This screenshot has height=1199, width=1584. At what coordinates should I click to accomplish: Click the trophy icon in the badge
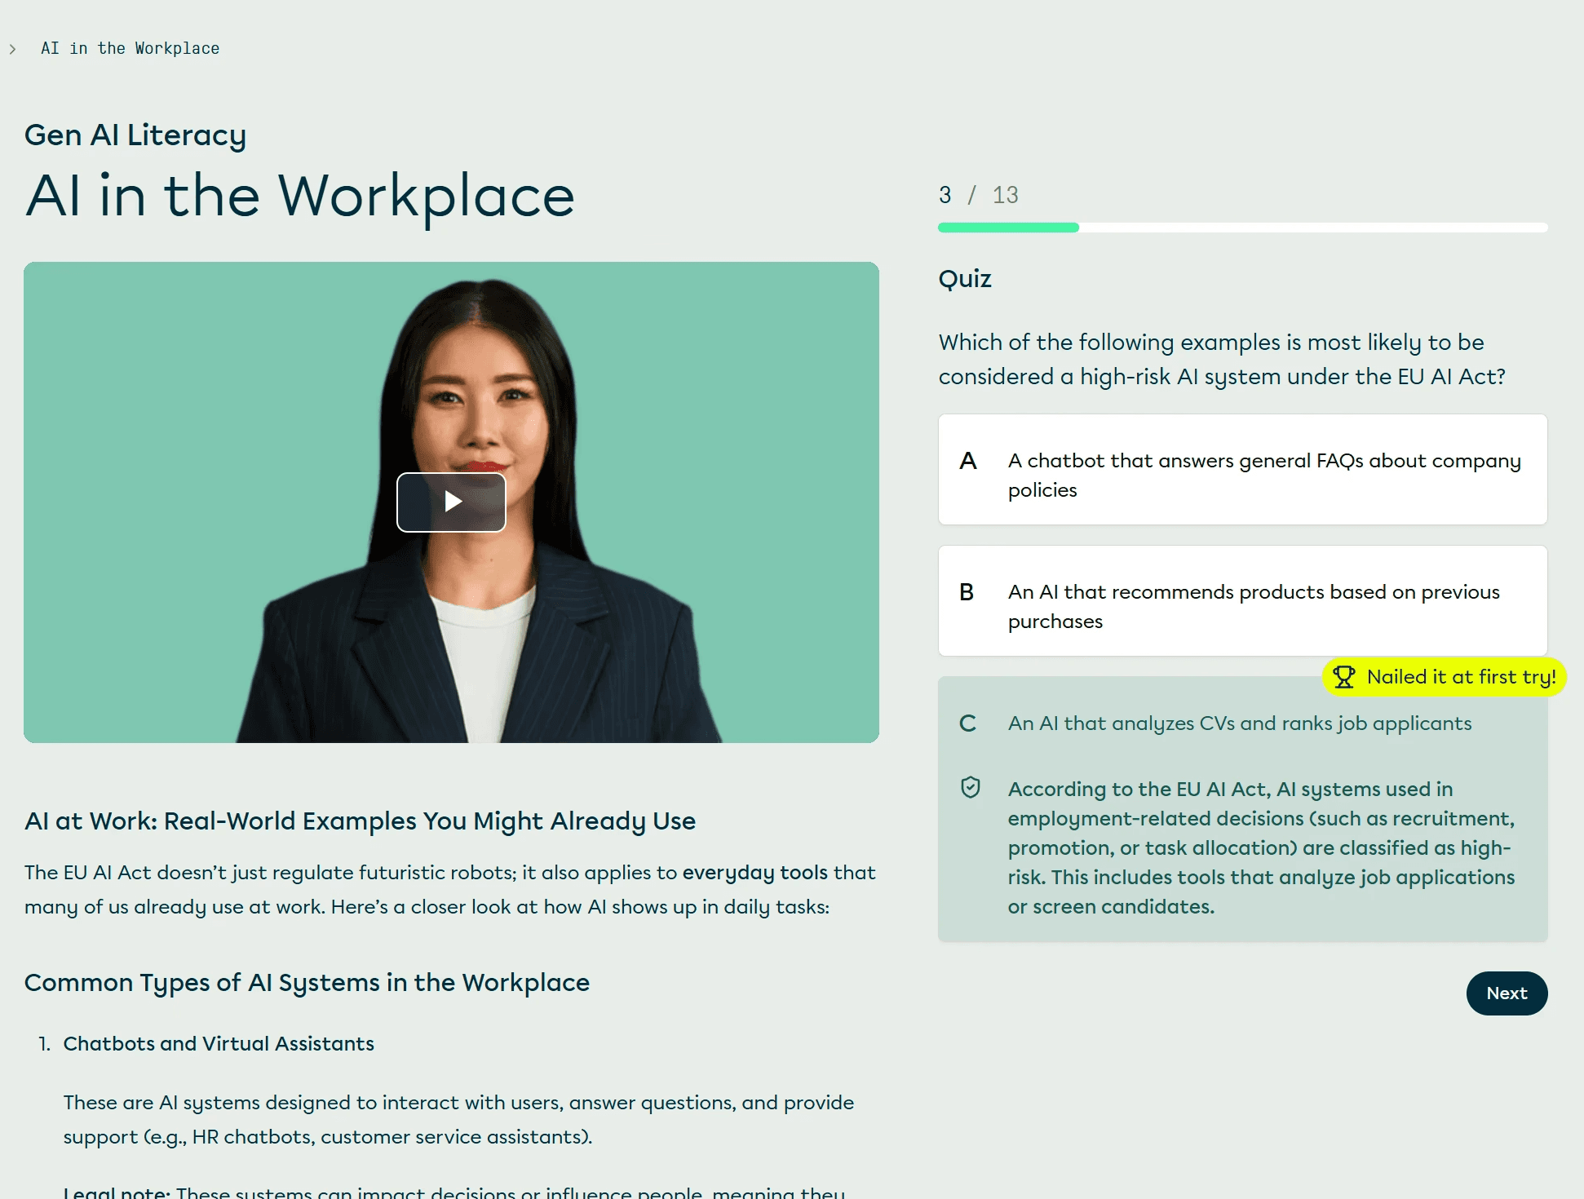1343,677
